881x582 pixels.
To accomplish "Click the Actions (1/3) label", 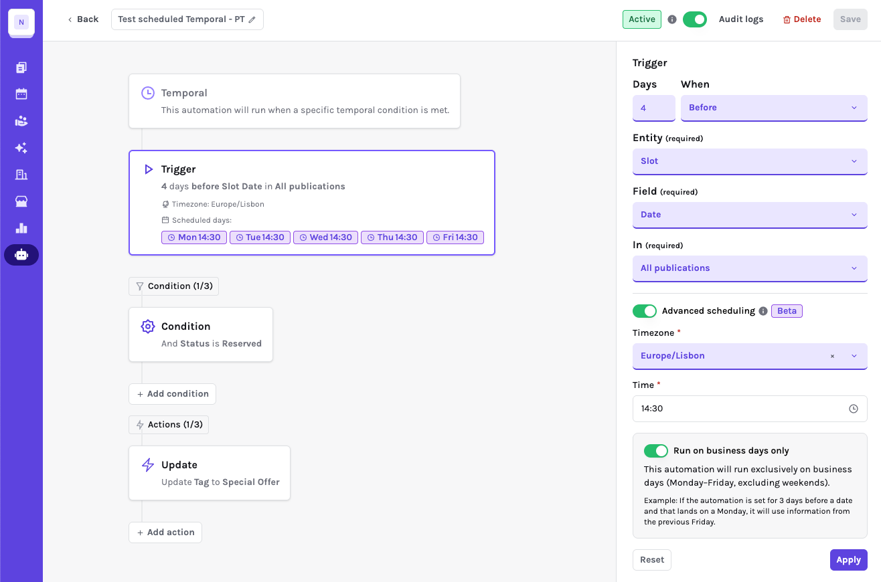I will pyautogui.click(x=169, y=425).
